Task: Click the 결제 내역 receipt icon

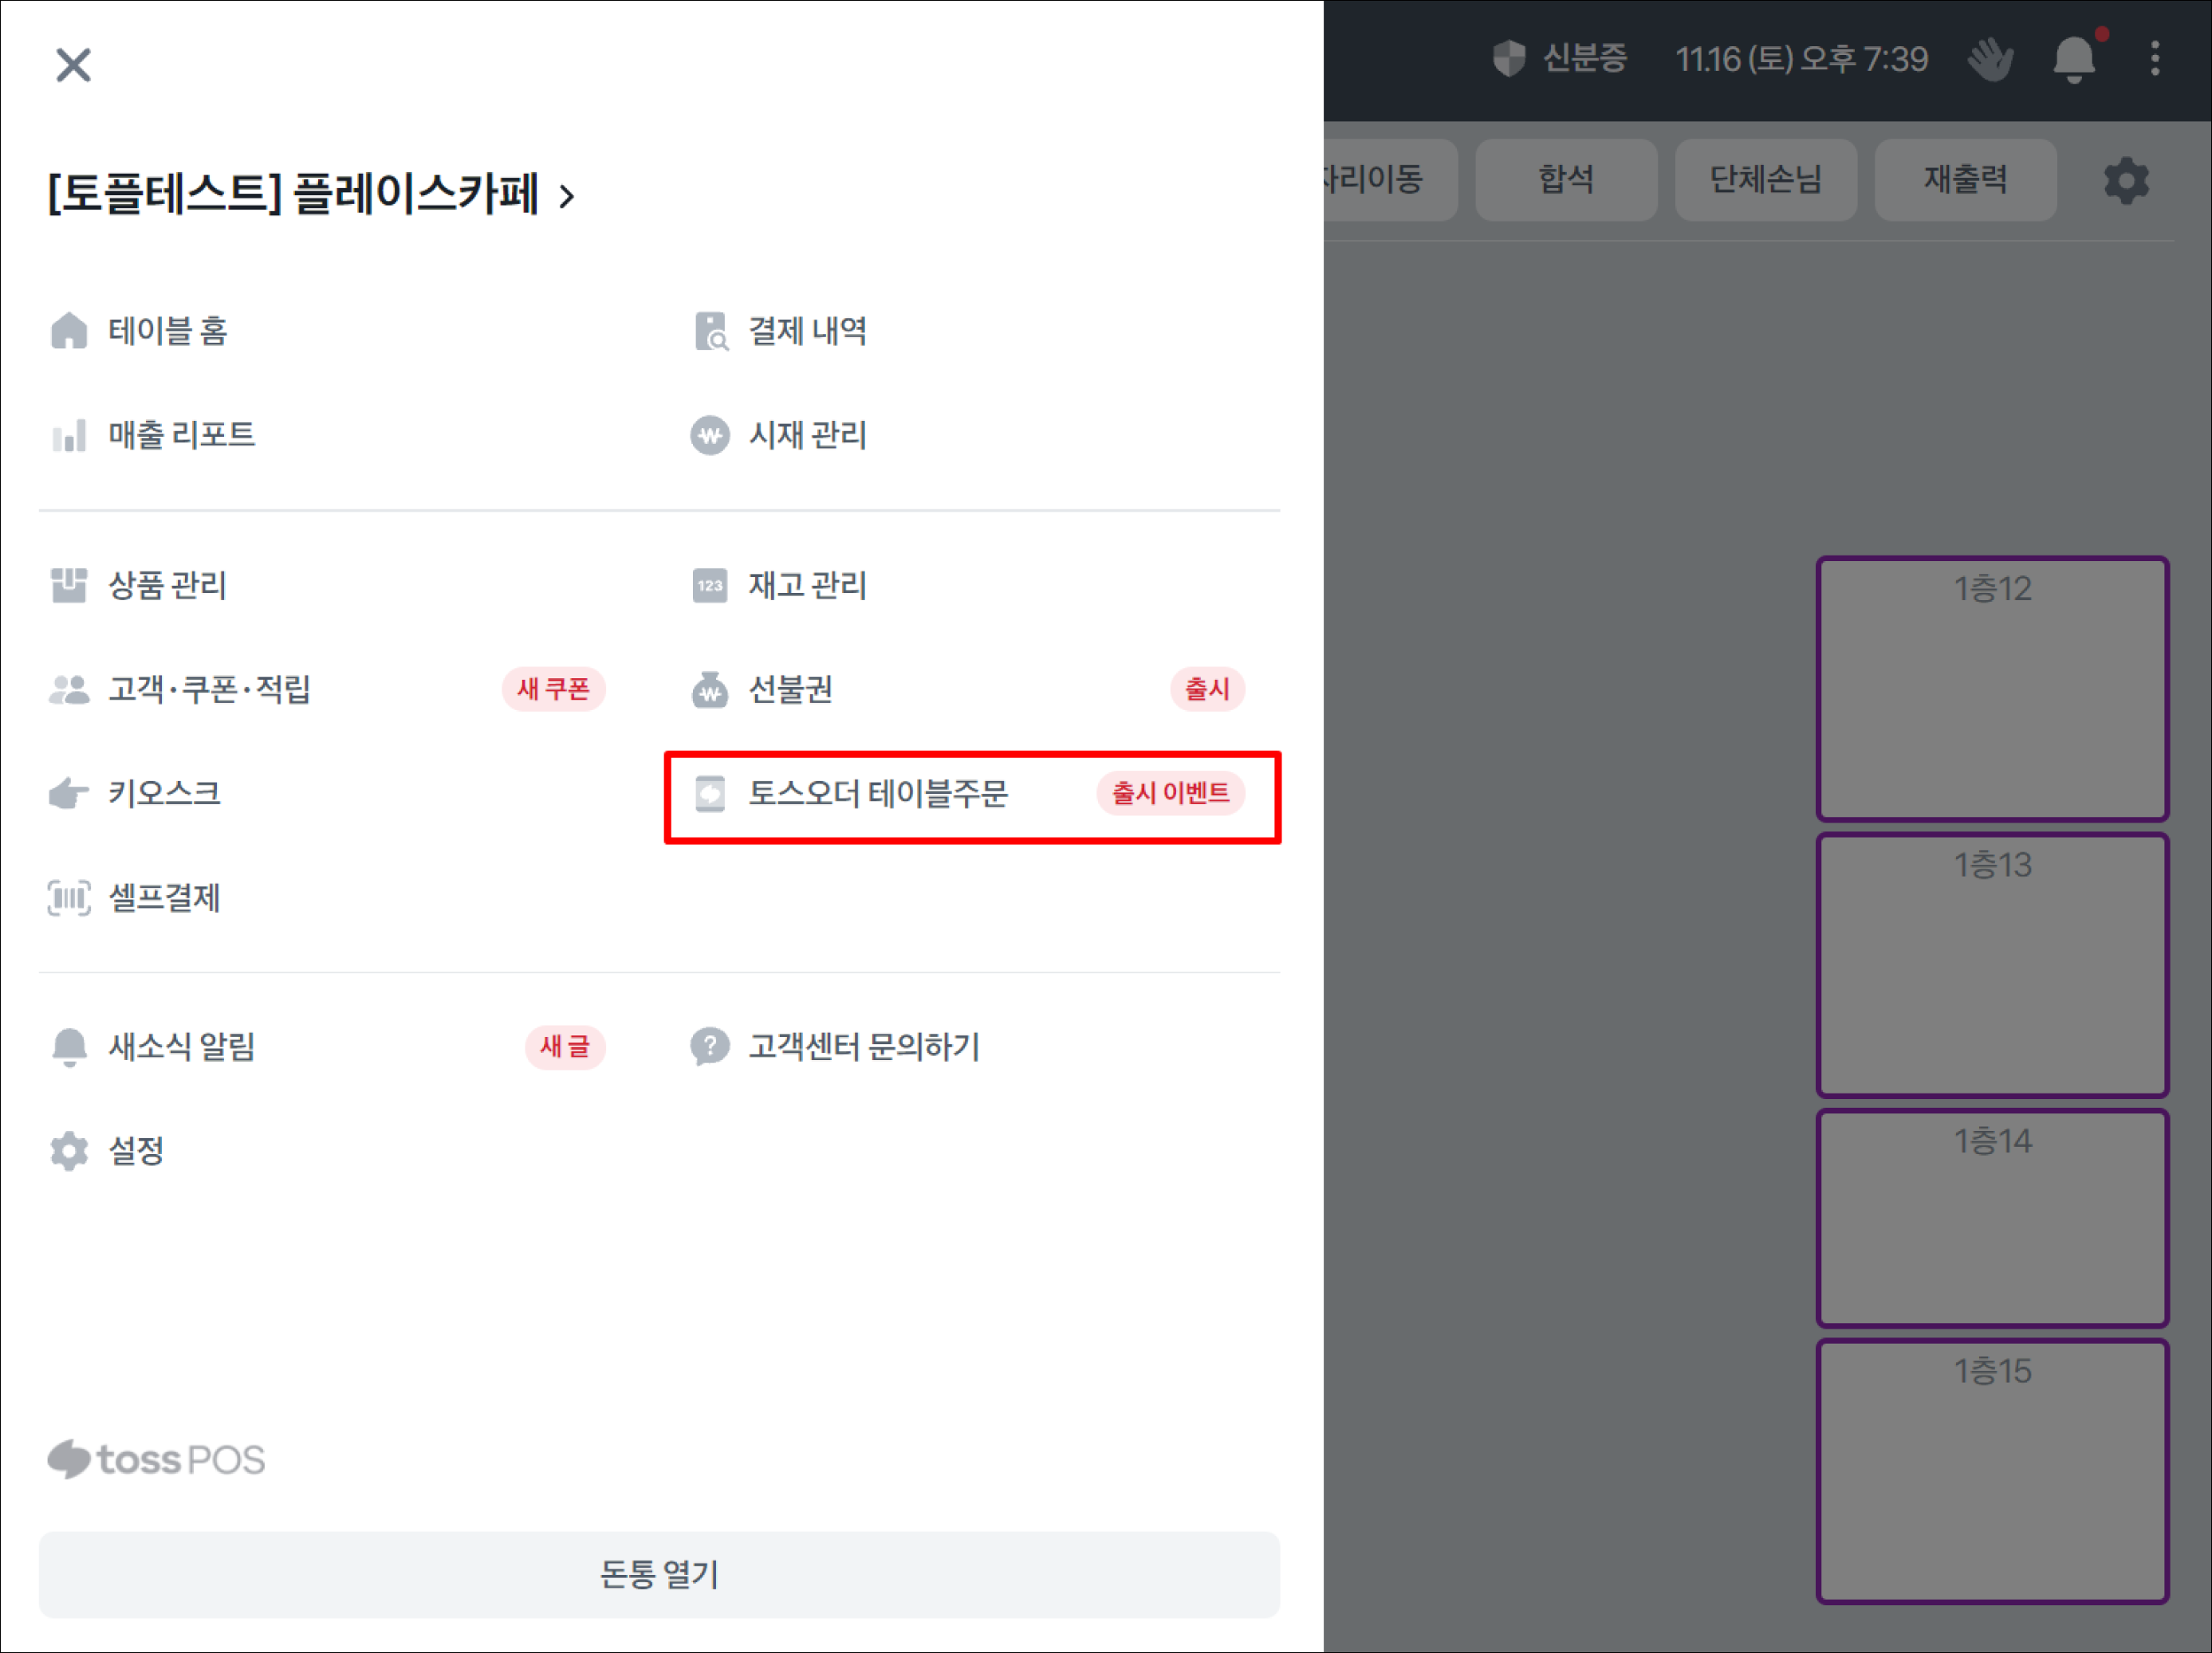Action: pyautogui.click(x=710, y=332)
